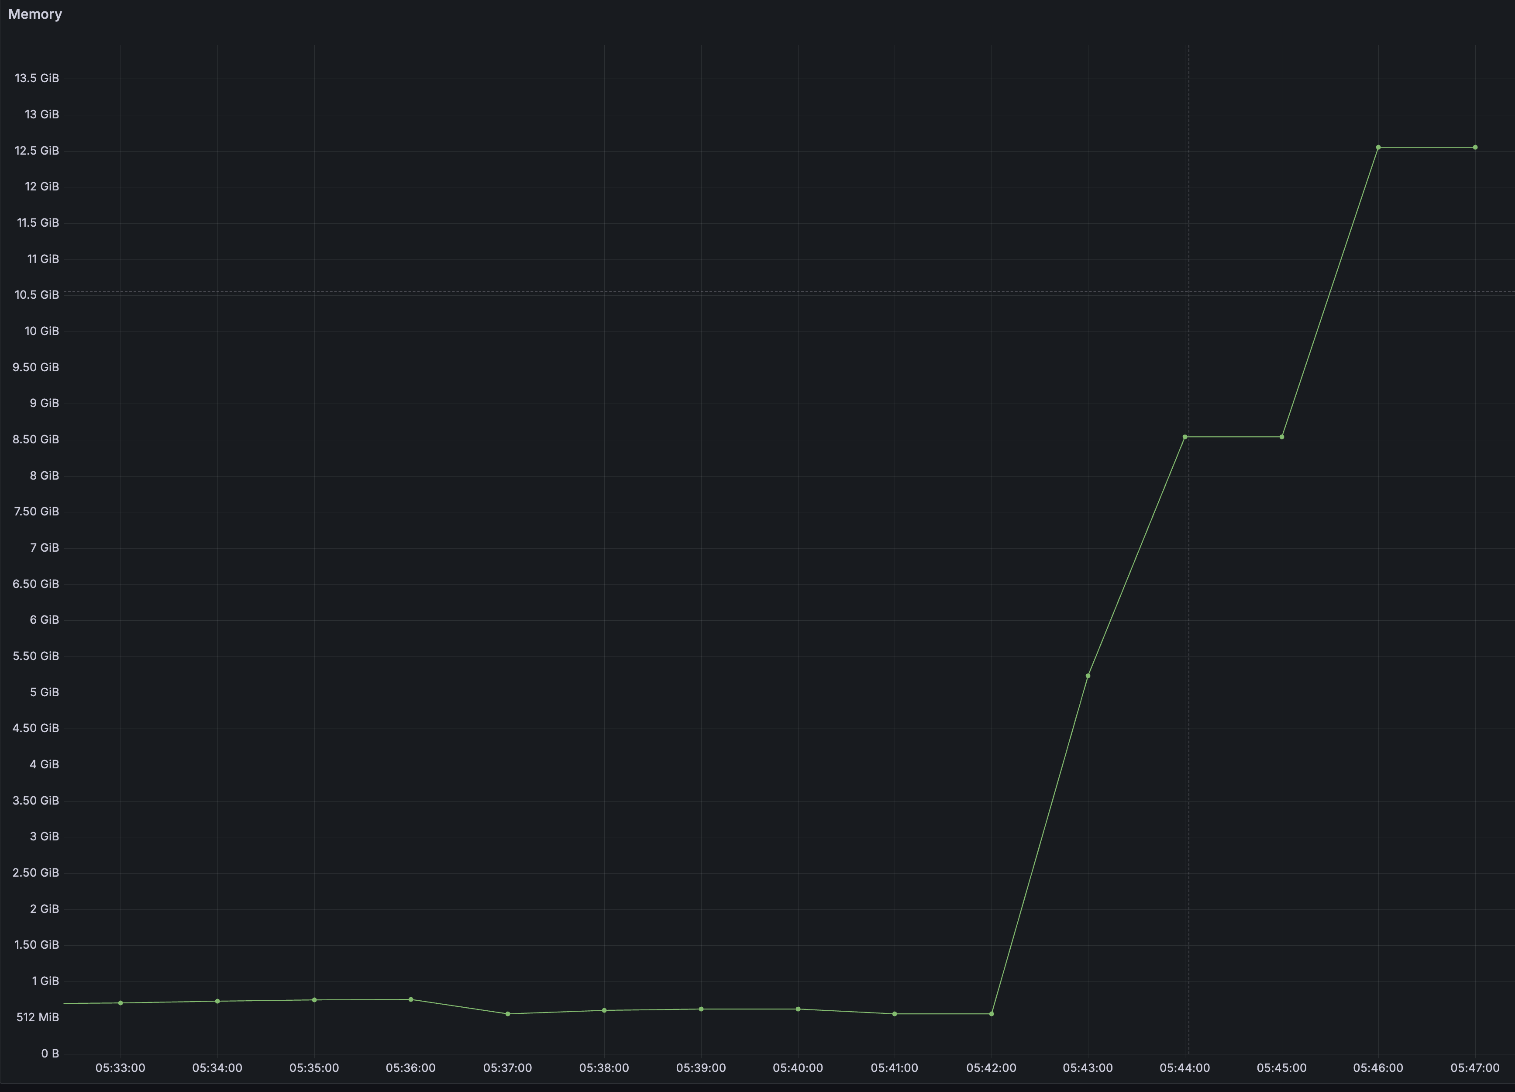
Task: Click data point at 05:41:00 on the graph
Action: [895, 1014]
